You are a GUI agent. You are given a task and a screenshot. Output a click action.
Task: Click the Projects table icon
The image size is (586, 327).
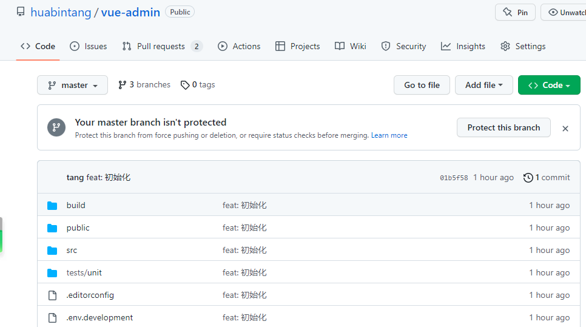(x=280, y=46)
